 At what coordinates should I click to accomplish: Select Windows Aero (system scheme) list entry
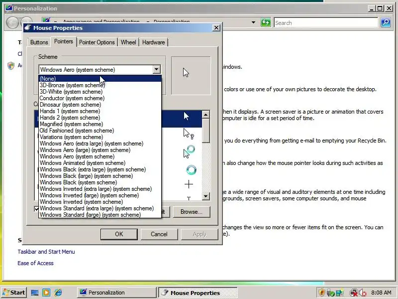100,156
